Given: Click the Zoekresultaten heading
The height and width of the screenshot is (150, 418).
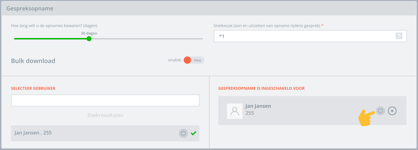Looking at the screenshot, I should (x=105, y=115).
